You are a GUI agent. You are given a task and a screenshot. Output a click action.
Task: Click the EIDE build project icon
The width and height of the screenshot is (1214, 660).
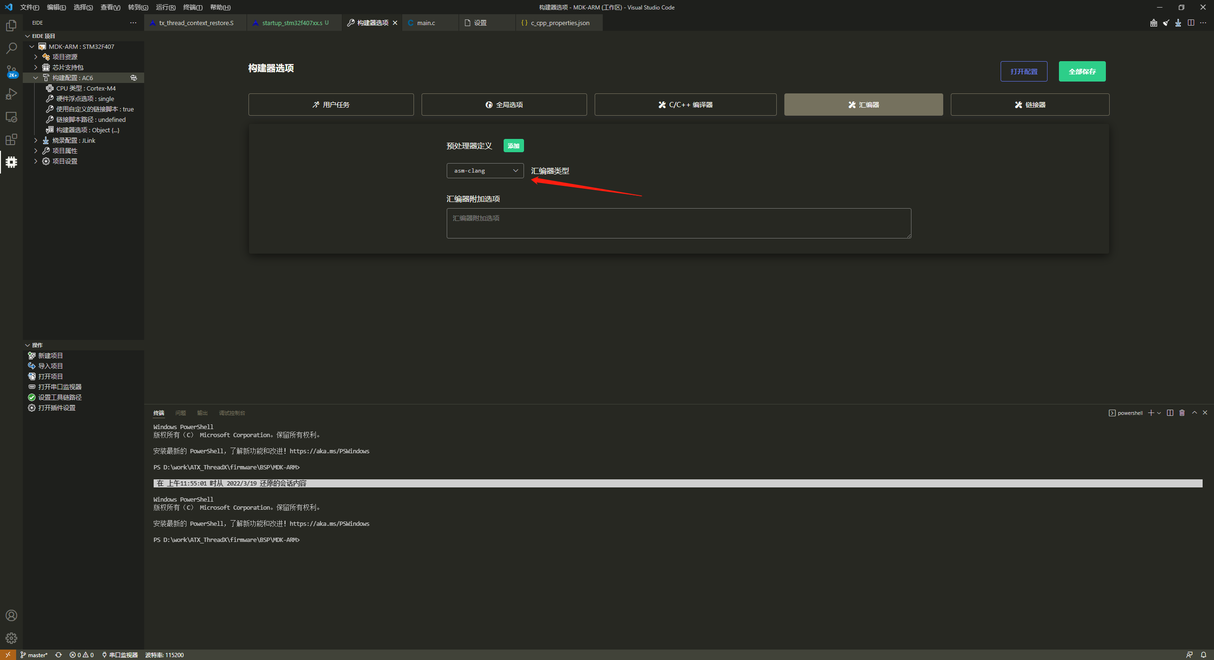[1154, 23]
